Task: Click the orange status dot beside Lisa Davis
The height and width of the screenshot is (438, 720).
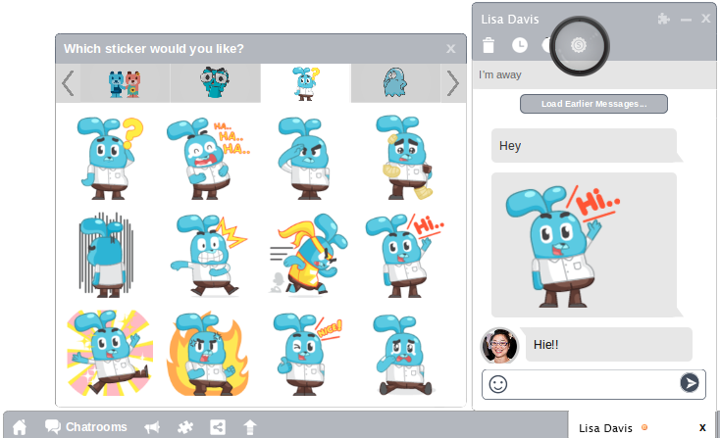Action: coord(644,427)
